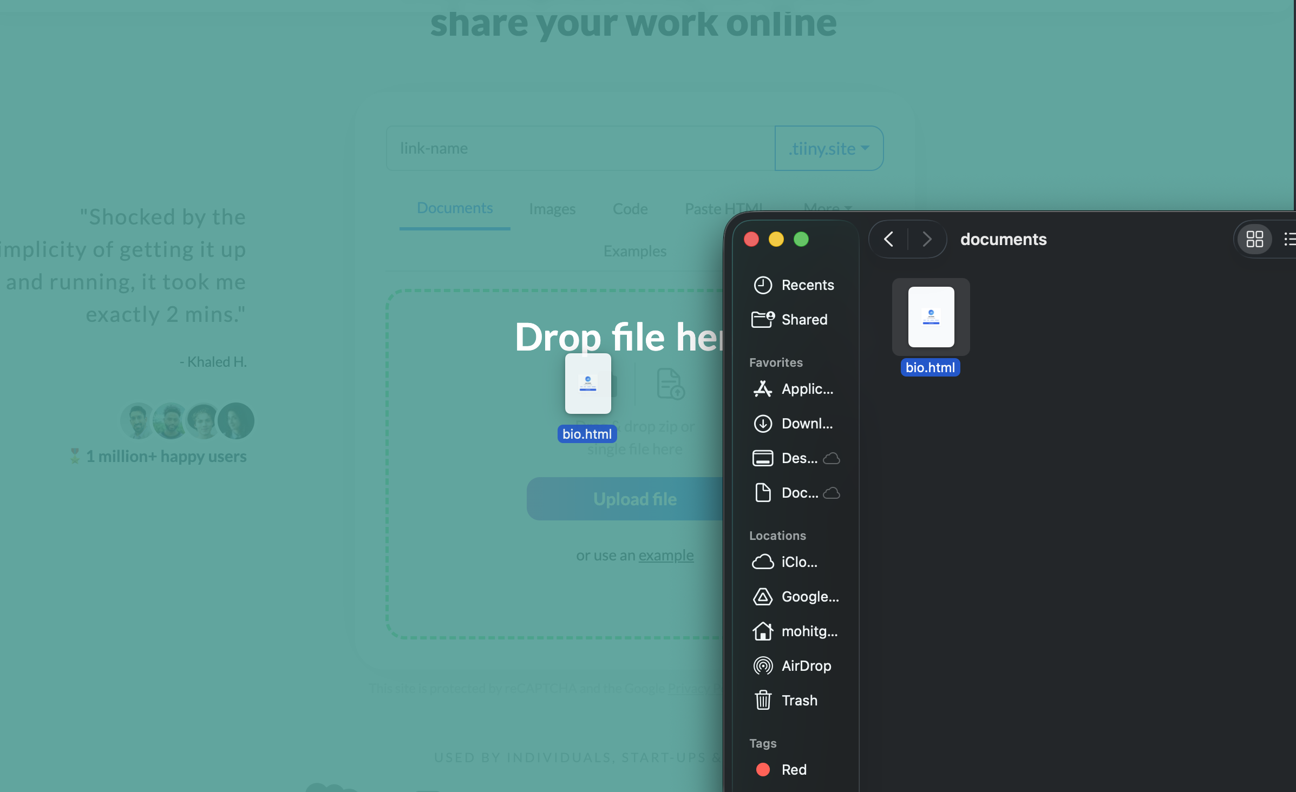Click the link-name input field

click(x=579, y=148)
